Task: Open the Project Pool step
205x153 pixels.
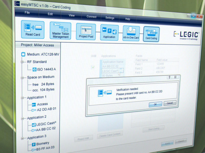Action: point(86,32)
